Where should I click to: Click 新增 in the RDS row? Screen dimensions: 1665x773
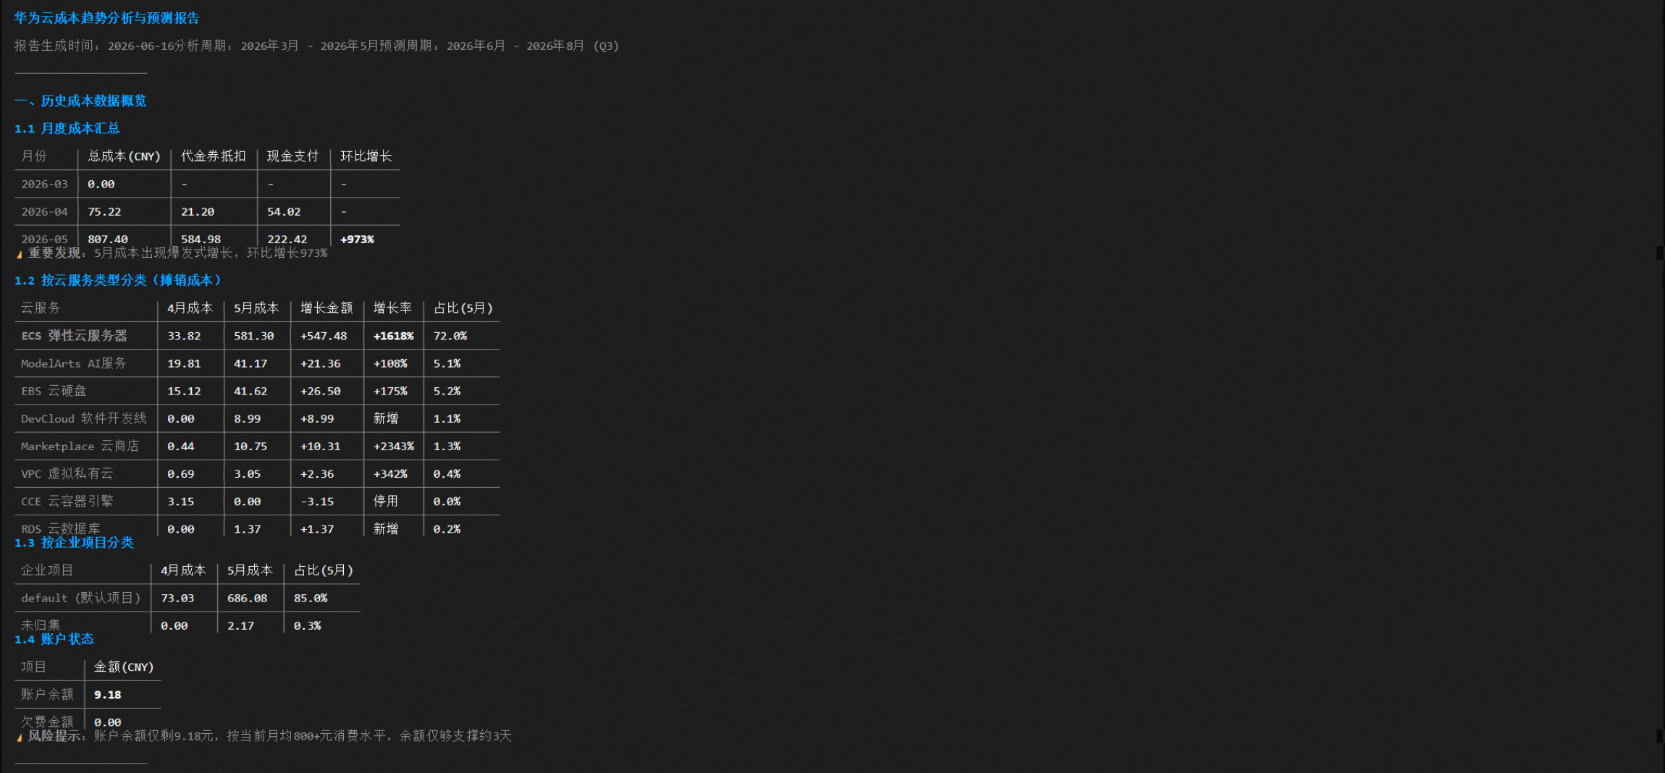(386, 528)
